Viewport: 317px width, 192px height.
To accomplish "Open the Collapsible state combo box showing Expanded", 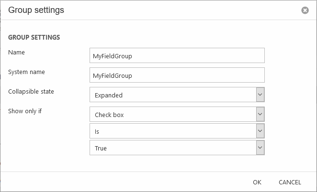I will point(172,95).
